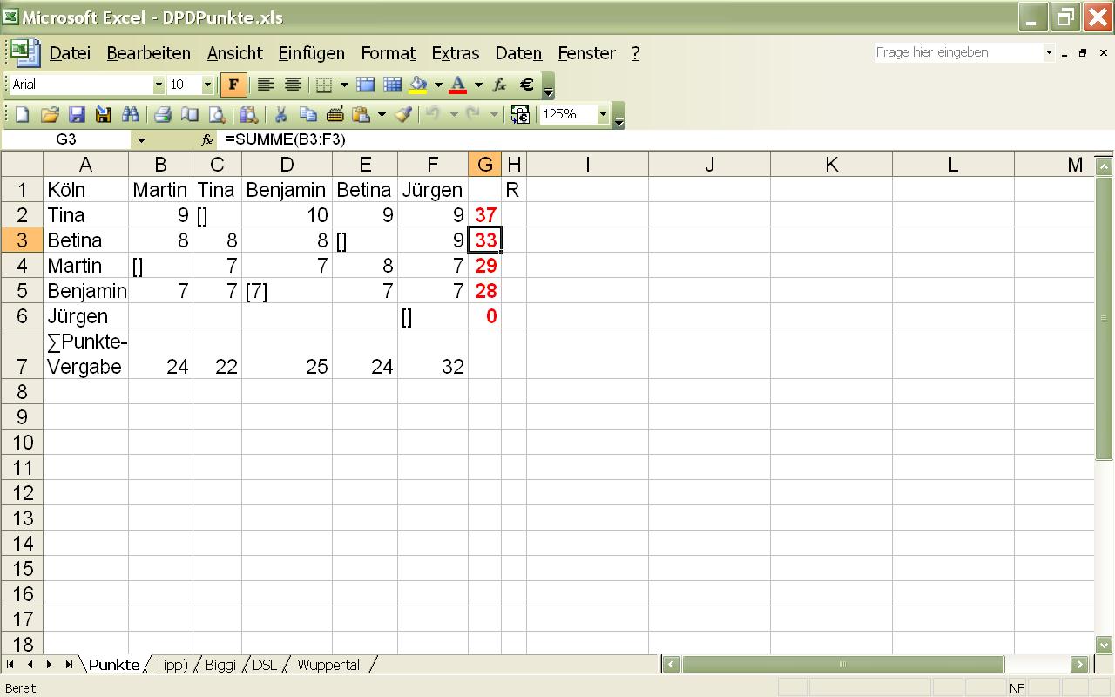Image resolution: width=1115 pixels, height=697 pixels.
Task: Click the Save floppy disk icon
Action: [x=77, y=114]
